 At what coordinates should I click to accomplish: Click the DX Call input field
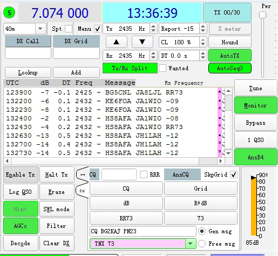tap(28, 53)
